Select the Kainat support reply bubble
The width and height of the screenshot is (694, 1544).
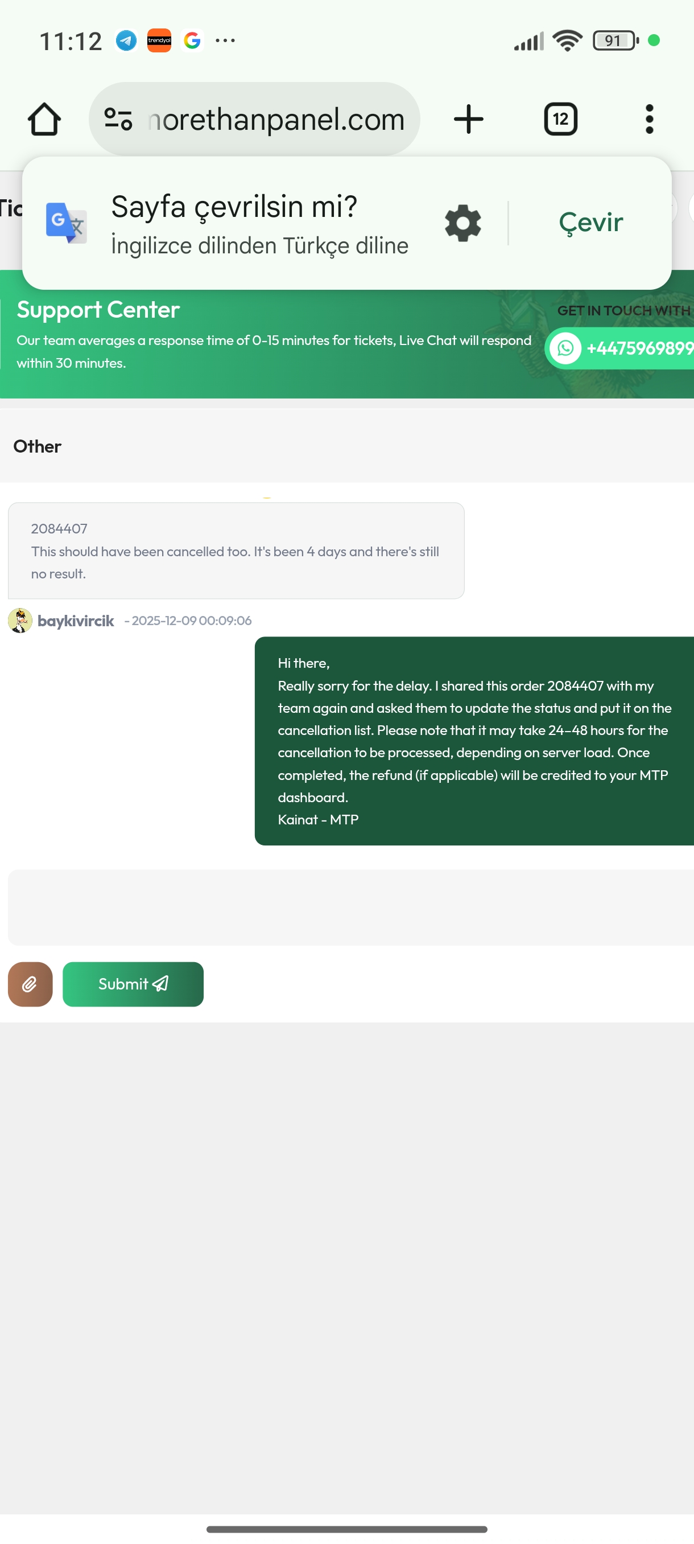[474, 741]
